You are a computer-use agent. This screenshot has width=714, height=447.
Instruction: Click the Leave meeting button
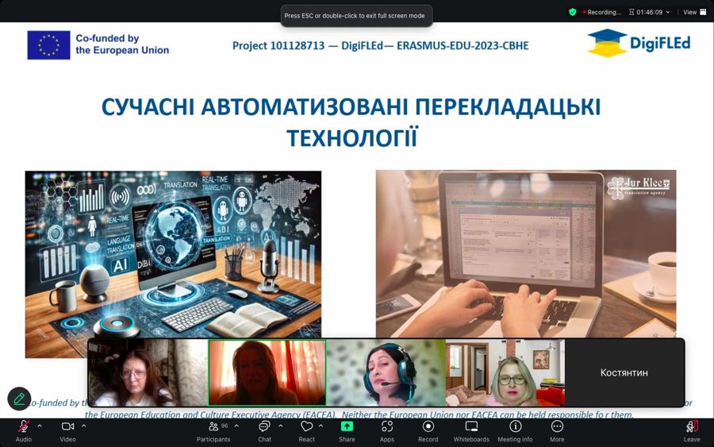point(692,427)
